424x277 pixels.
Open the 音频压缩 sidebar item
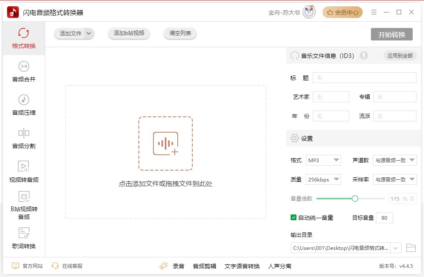[x=24, y=105]
